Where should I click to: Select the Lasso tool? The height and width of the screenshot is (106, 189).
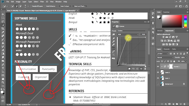[x=3, y=21]
